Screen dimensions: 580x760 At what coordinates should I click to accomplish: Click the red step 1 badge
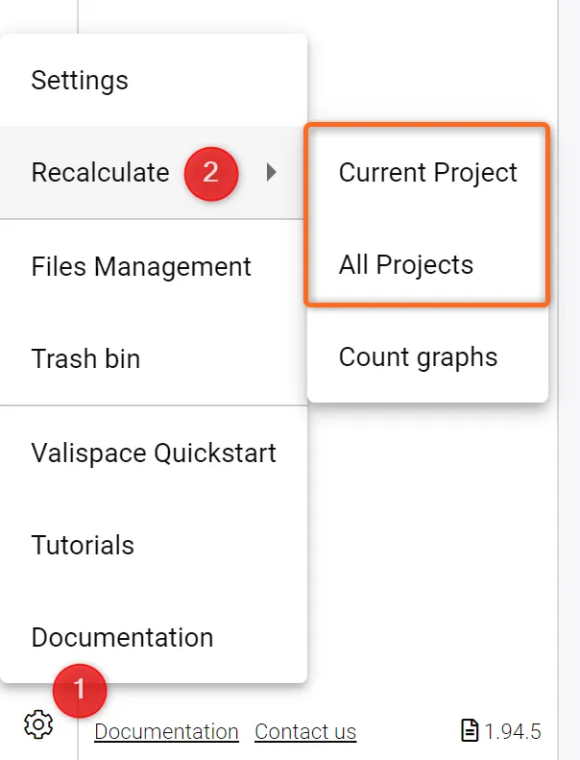tap(80, 689)
